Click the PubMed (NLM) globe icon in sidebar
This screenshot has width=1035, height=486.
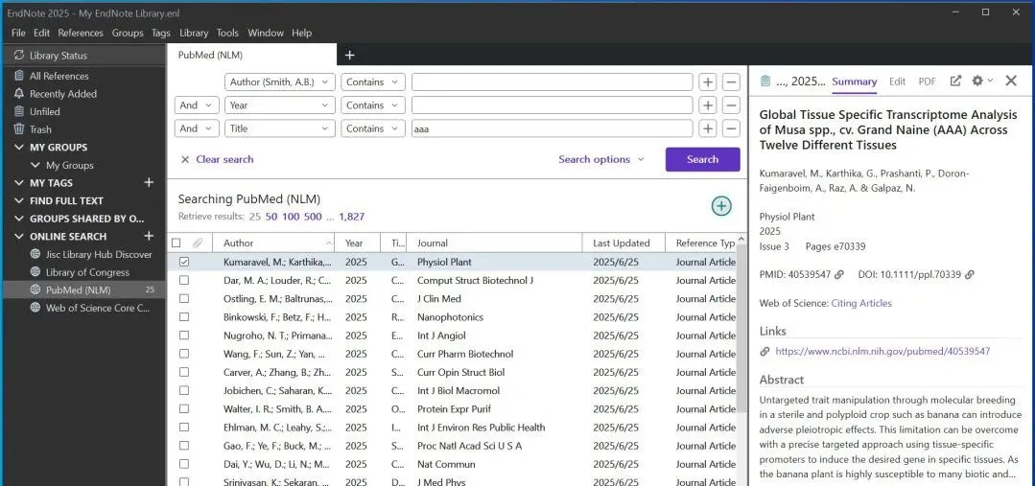(x=35, y=290)
